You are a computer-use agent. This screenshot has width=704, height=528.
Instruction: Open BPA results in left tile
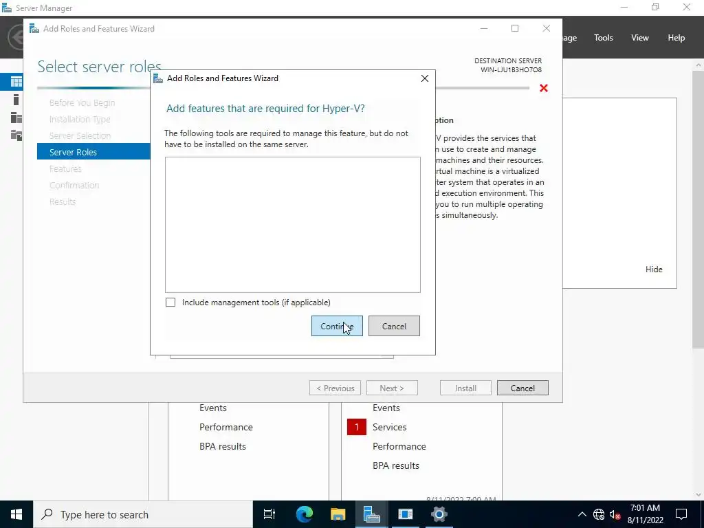pyautogui.click(x=223, y=446)
